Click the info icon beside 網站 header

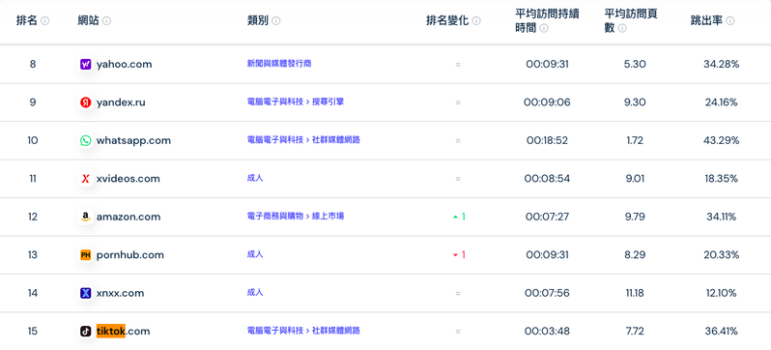pyautogui.click(x=106, y=20)
